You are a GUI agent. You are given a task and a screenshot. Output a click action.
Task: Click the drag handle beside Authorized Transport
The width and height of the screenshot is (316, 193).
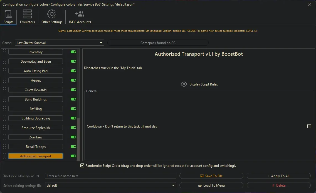[4, 156]
